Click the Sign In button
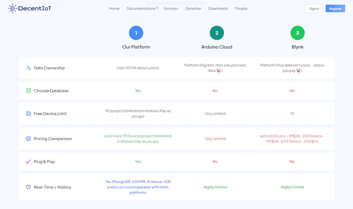Viewport: 353px width, 209px height. (314, 8)
